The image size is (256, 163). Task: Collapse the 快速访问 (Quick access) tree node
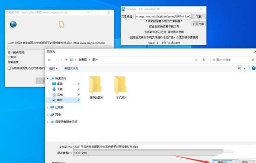coord(48,78)
